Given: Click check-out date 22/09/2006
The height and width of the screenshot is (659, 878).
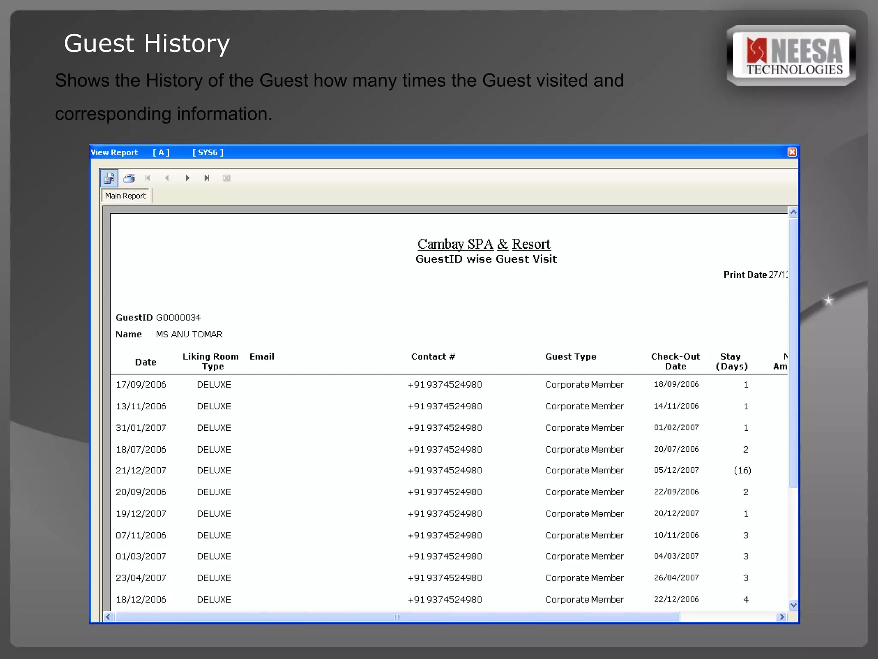Looking at the screenshot, I should 676,492.
